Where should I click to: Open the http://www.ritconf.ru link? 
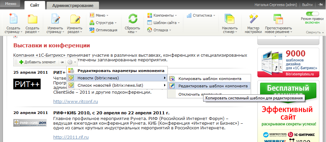[x=76, y=102]
